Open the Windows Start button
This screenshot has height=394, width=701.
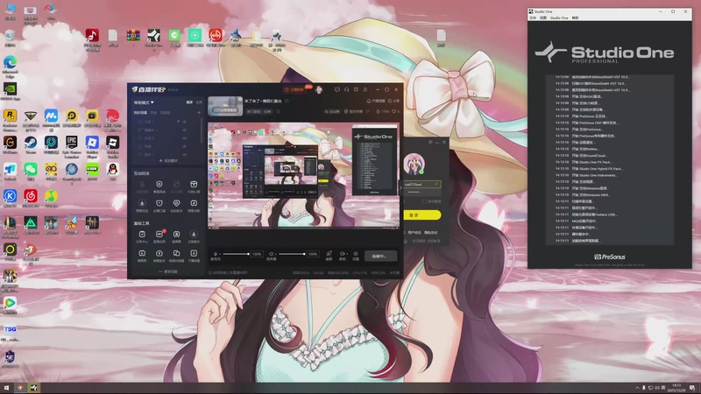(x=6, y=388)
